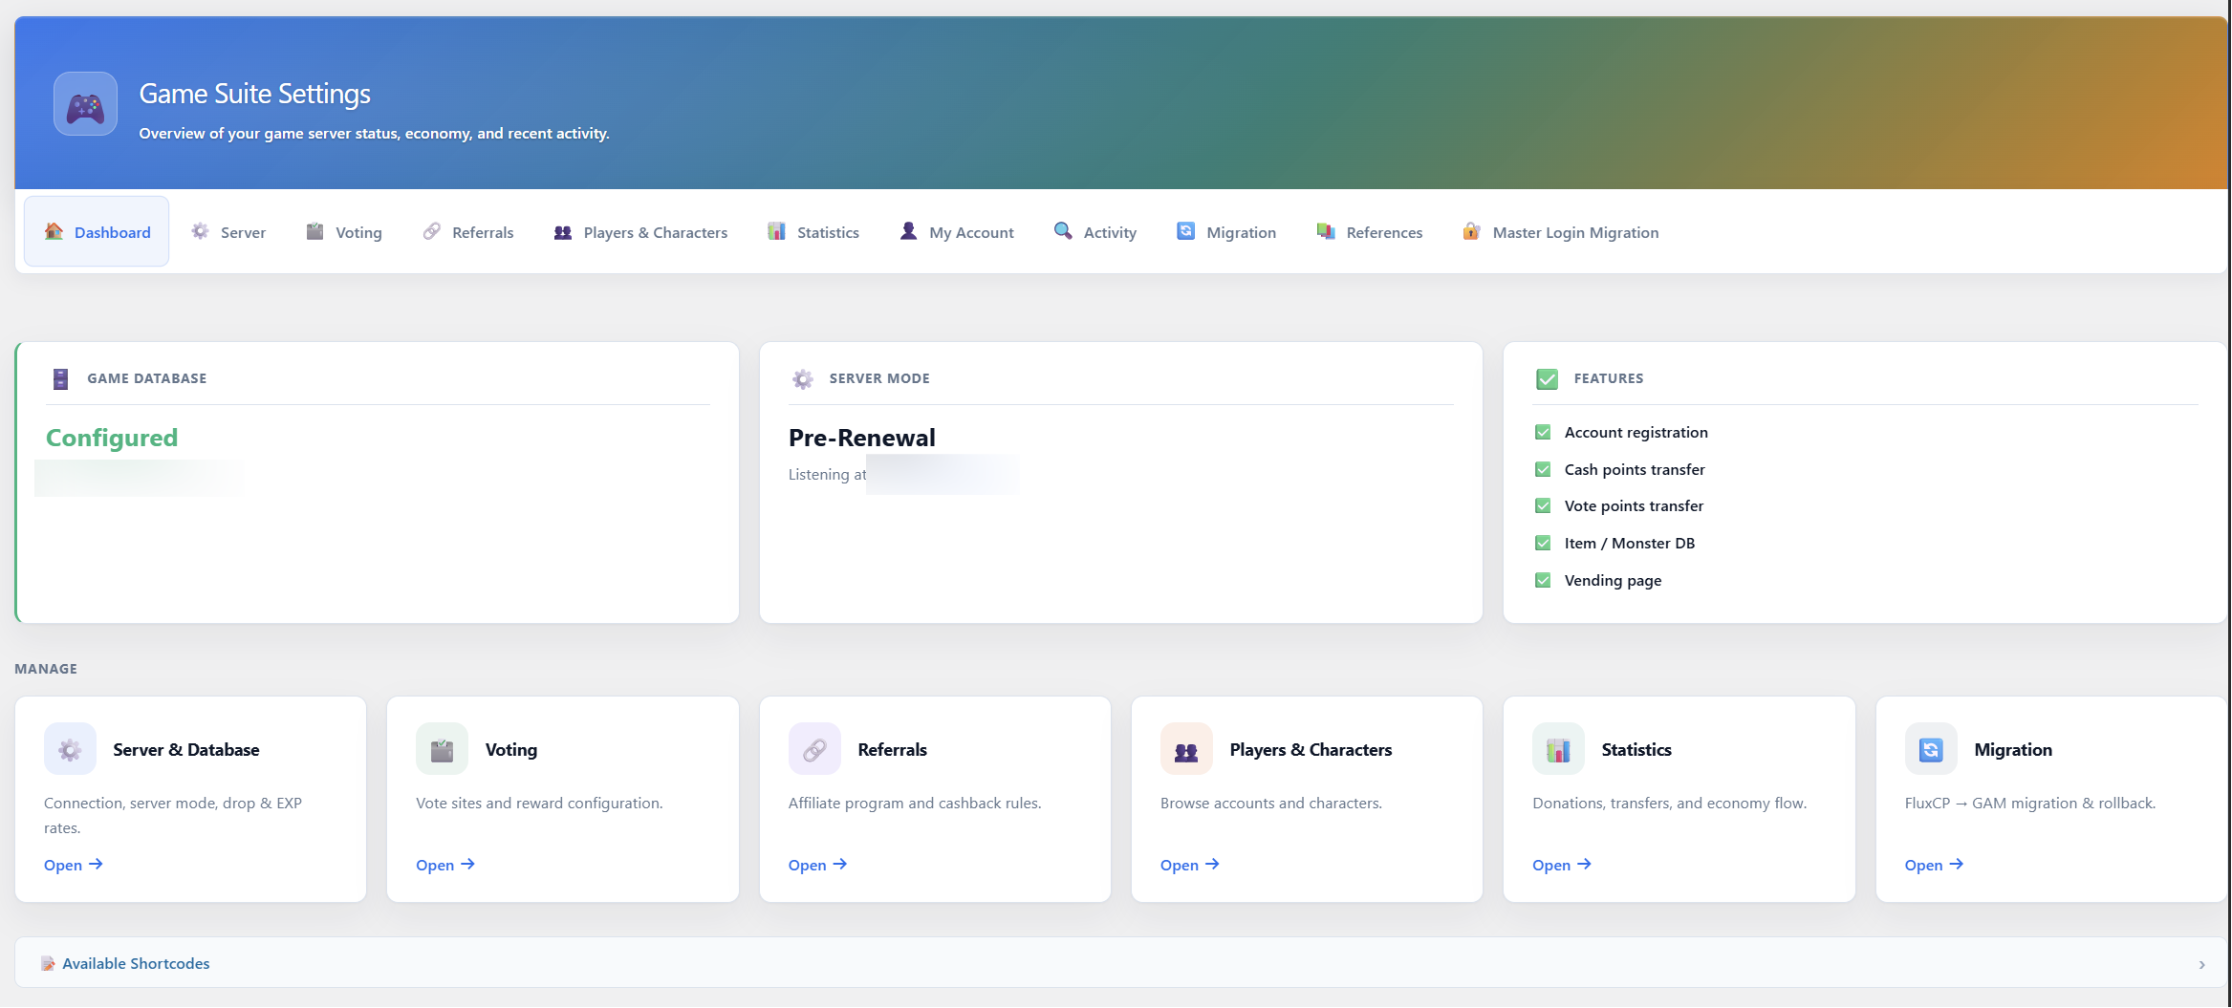Click the Server Mode gear icon
The height and width of the screenshot is (1008, 2232).
(803, 379)
